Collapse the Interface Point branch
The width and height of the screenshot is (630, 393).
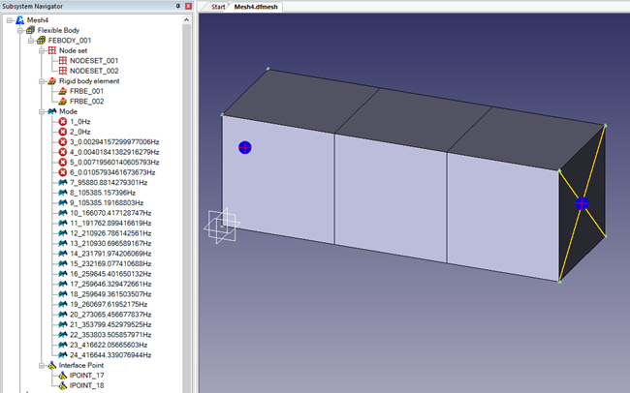click(x=40, y=365)
